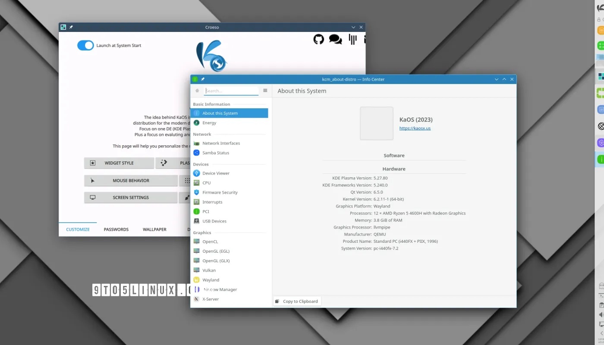
Task: Expand the Croeso window shade arrow
Action: coord(353,27)
